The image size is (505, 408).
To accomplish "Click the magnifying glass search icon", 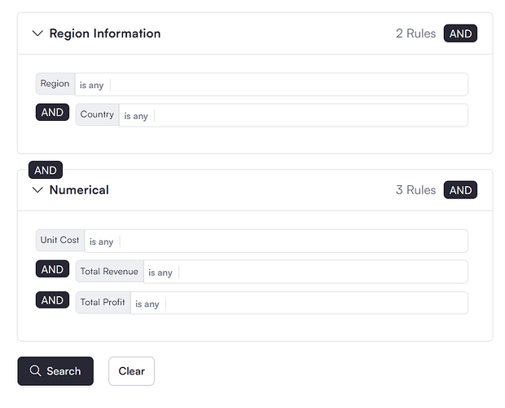I will point(35,371).
